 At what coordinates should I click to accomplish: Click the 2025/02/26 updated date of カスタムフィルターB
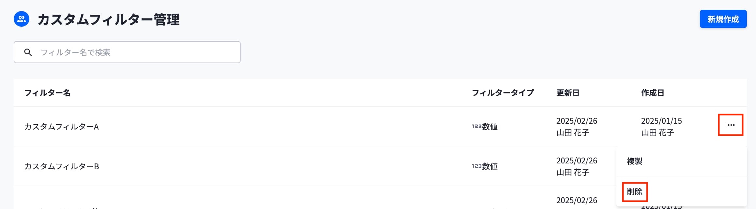577,161
